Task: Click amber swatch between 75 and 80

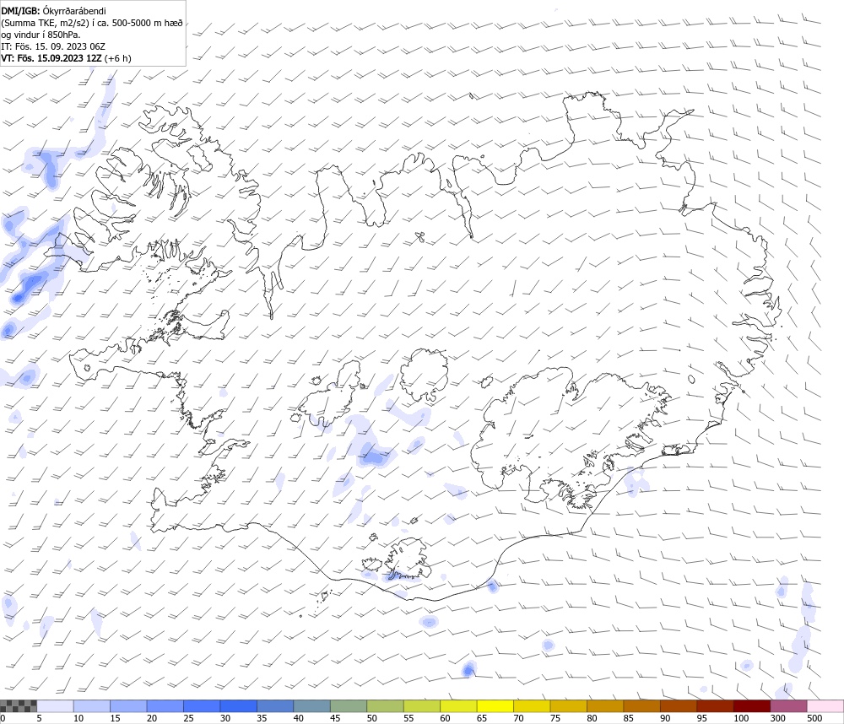Action: click(x=568, y=706)
